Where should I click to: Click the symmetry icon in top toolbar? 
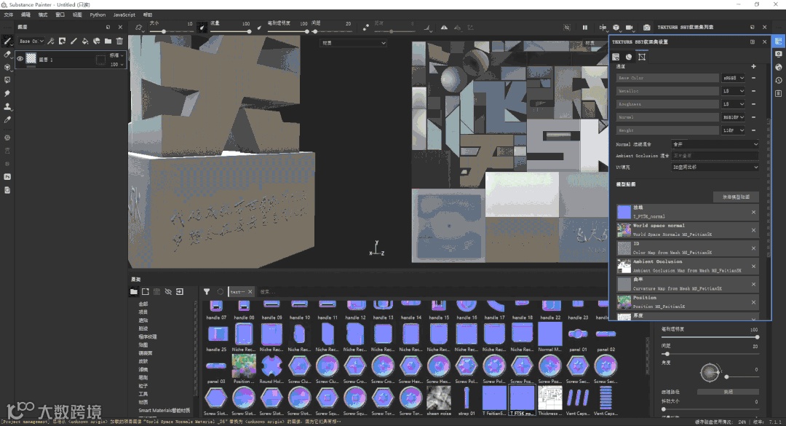(x=444, y=28)
